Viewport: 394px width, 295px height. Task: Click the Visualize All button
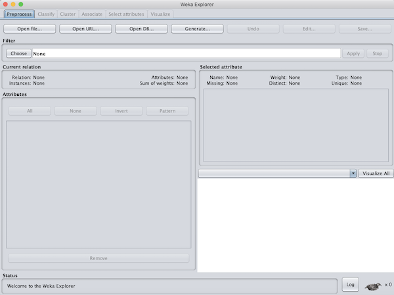pyautogui.click(x=376, y=173)
